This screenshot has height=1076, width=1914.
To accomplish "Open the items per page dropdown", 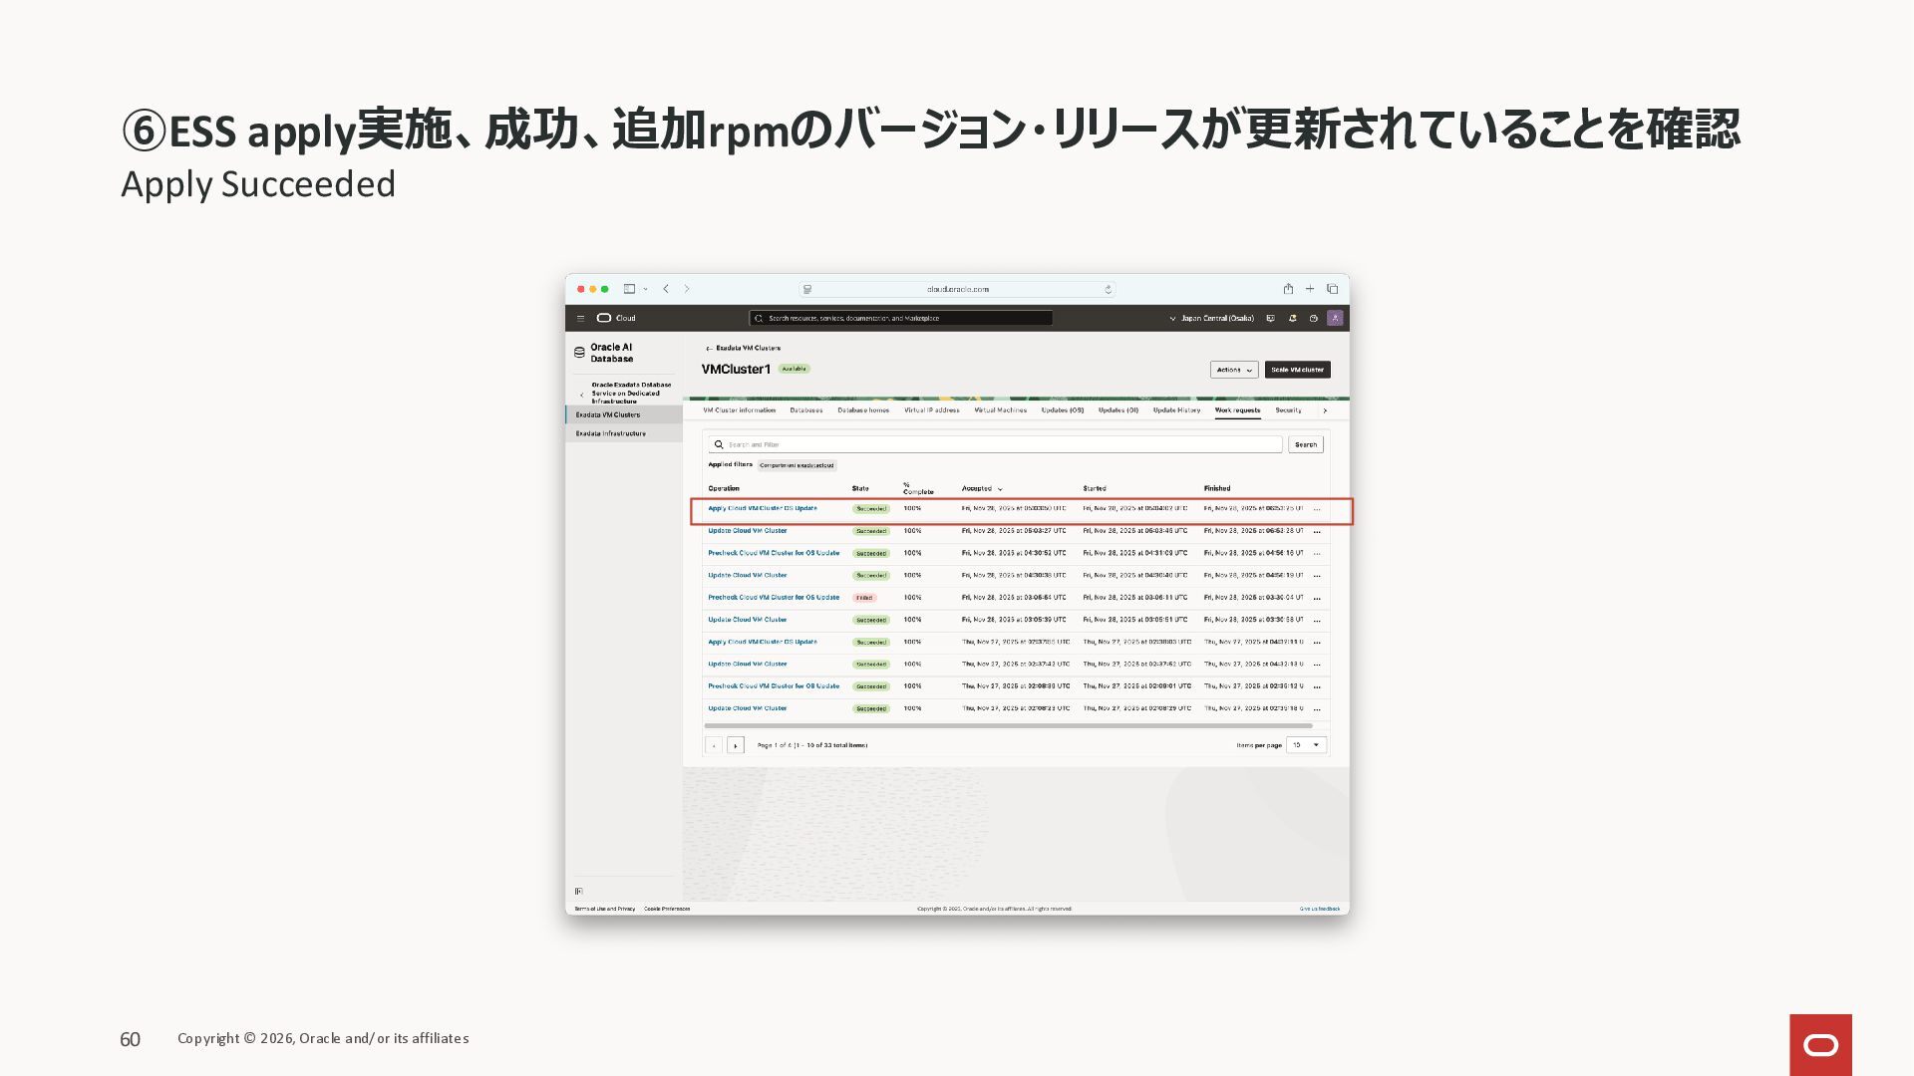I will (1306, 745).
